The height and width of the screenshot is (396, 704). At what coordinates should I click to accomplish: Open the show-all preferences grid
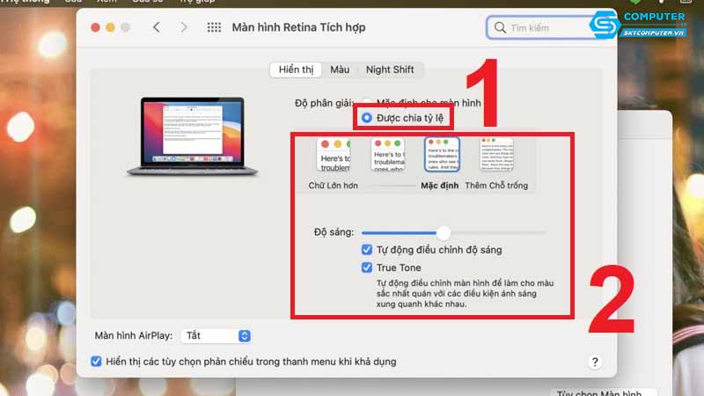[x=214, y=27]
